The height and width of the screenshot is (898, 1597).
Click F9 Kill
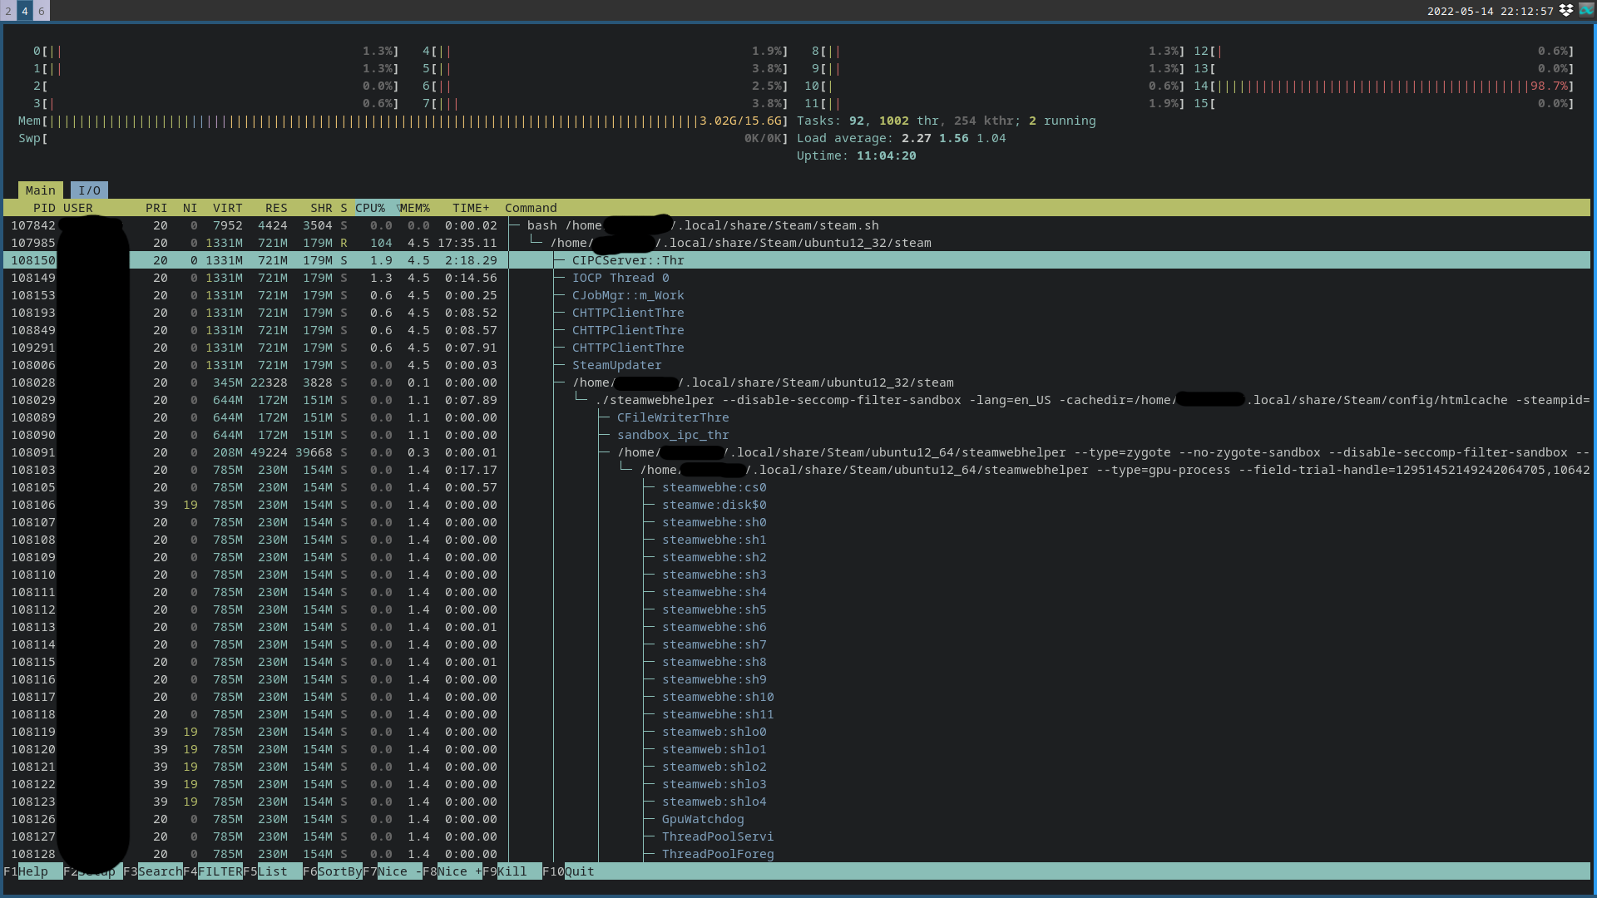512,871
